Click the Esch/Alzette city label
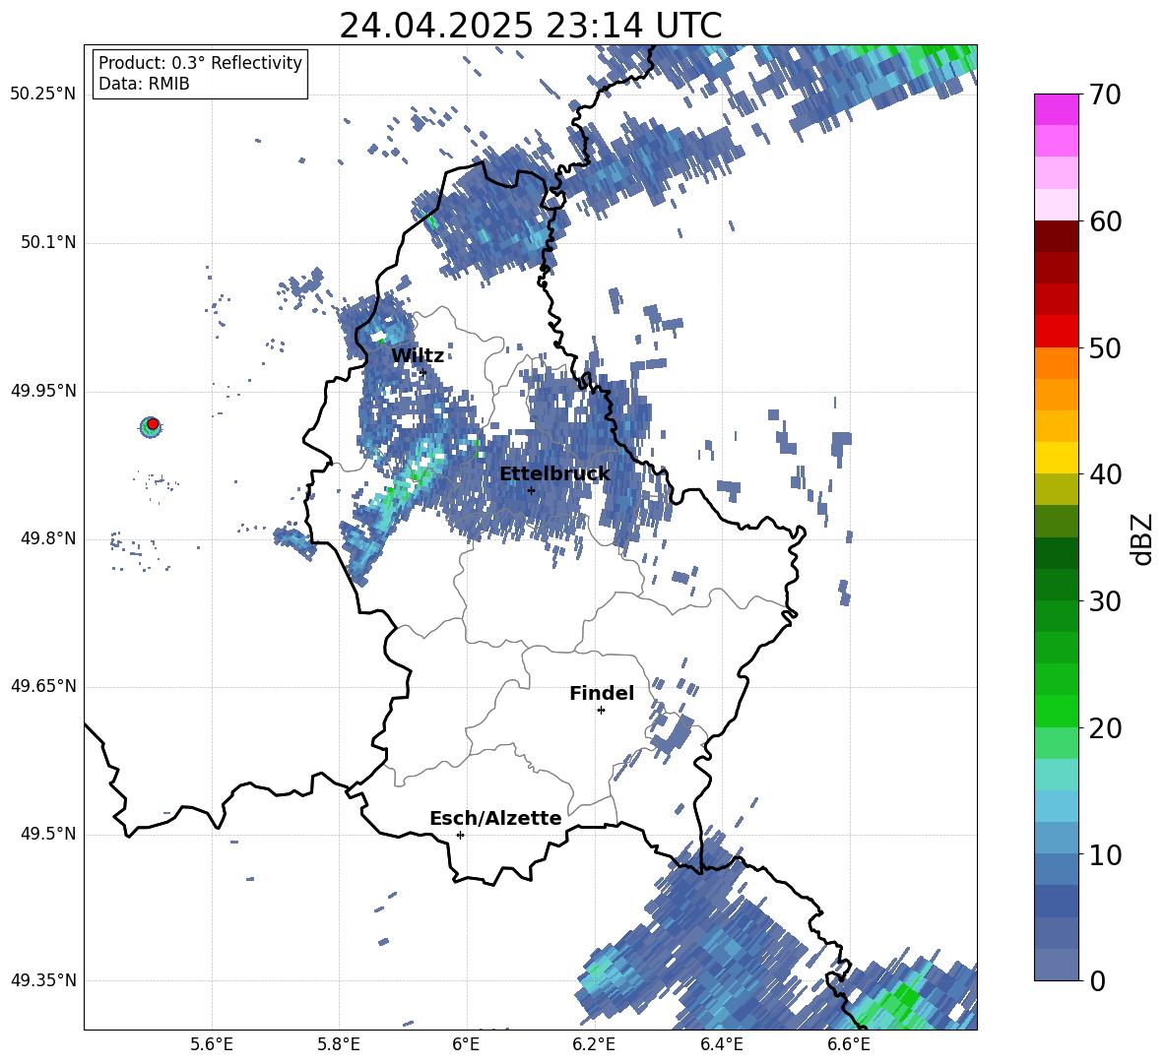Image resolution: width=1166 pixels, height=1064 pixels. pos(495,818)
